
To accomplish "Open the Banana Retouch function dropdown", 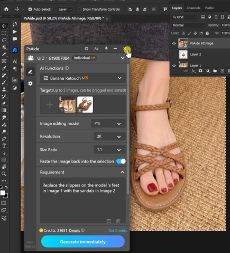I will (x=83, y=78).
